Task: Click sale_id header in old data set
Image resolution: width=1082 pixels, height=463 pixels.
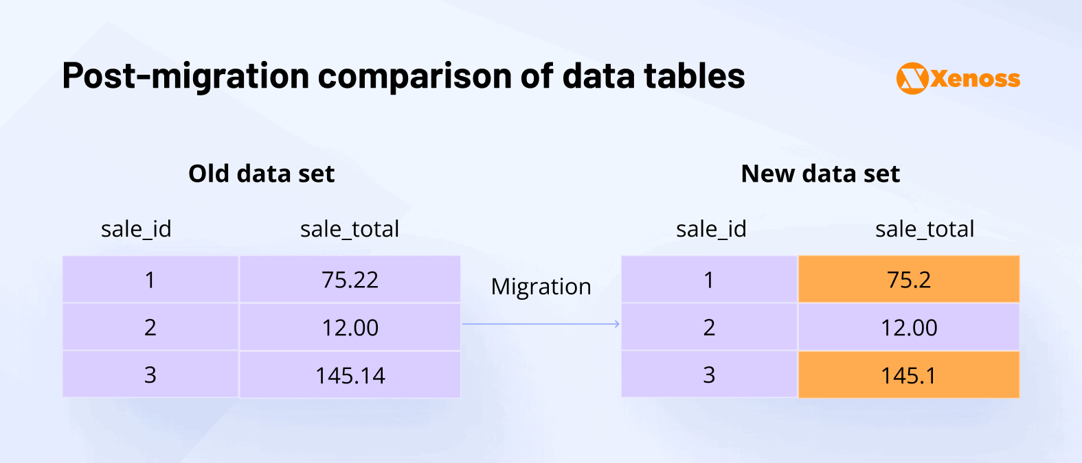Action: 136,229
